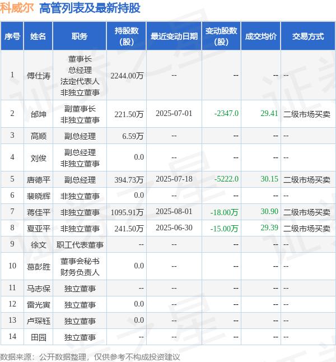The height and width of the screenshot is (362, 336).
Task: Select the name 夏亚平
Action: [x=39, y=229]
